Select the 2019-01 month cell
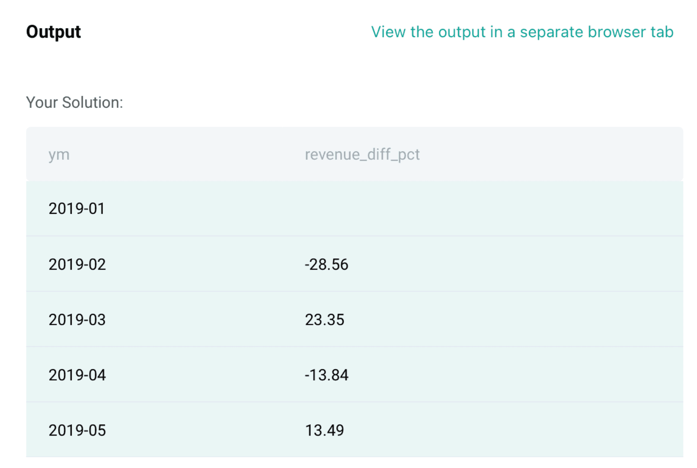This screenshot has height=468, width=697. pos(77,209)
